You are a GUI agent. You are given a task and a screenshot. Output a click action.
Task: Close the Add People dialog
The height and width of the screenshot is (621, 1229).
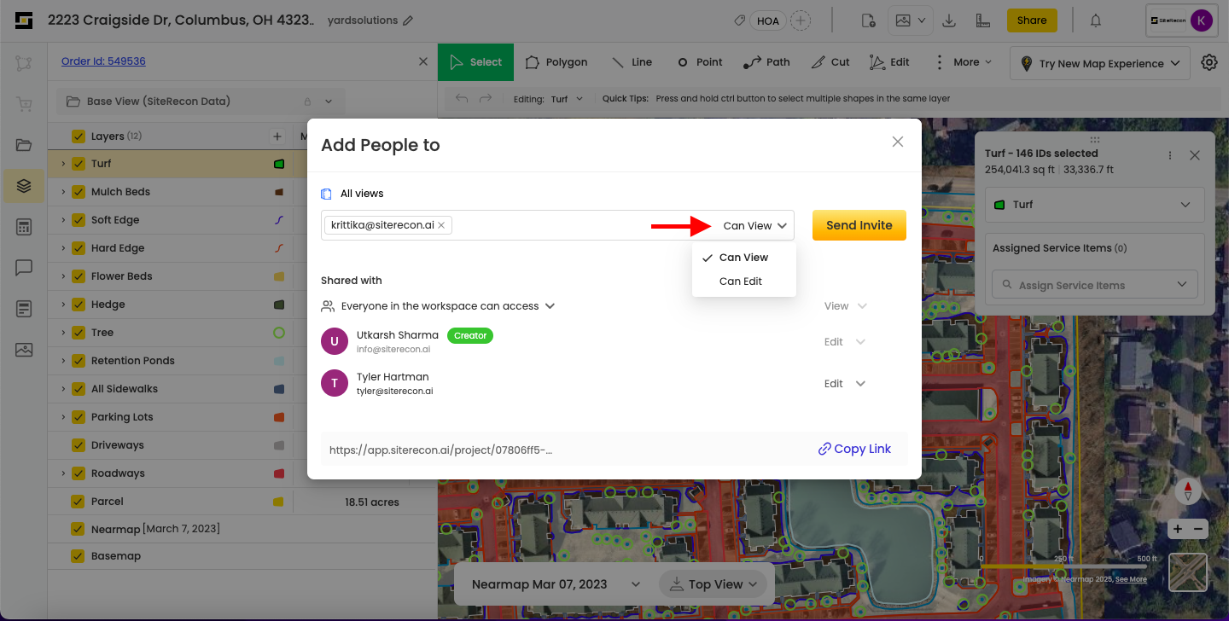(898, 142)
